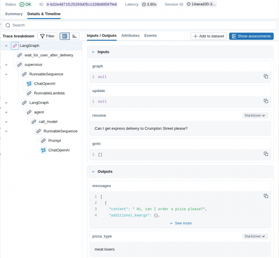Click the search magnifier icon

click(x=8, y=26)
